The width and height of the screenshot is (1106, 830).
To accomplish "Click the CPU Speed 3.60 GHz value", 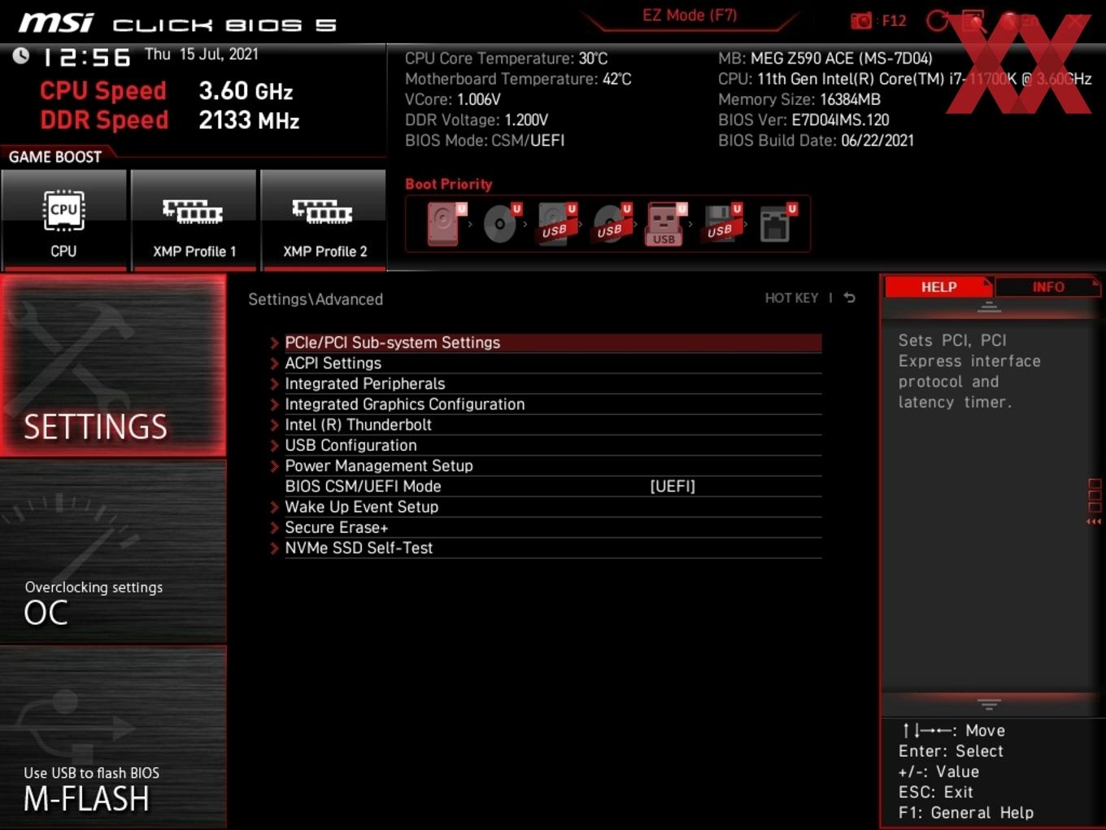I will (246, 91).
